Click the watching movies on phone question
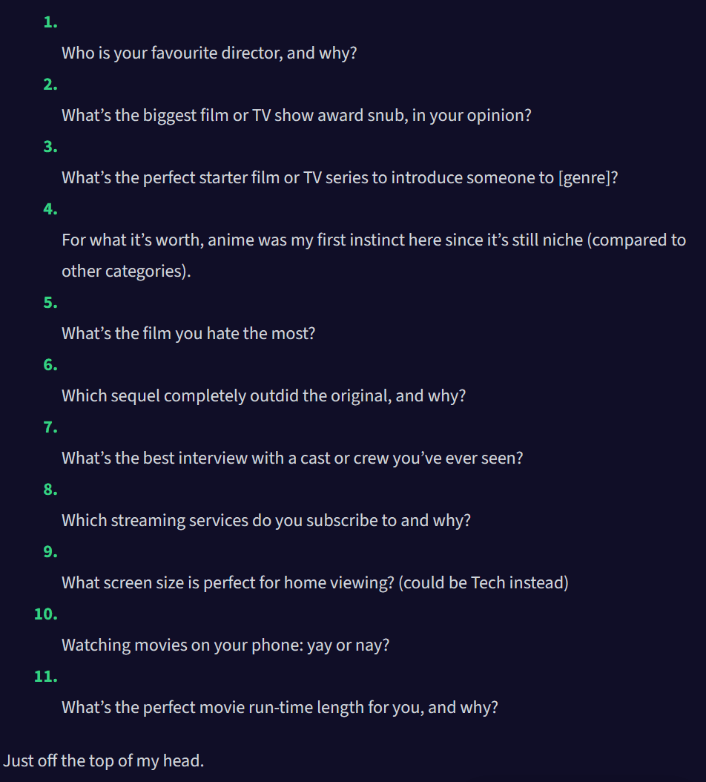This screenshot has height=782, width=706. pos(225,645)
